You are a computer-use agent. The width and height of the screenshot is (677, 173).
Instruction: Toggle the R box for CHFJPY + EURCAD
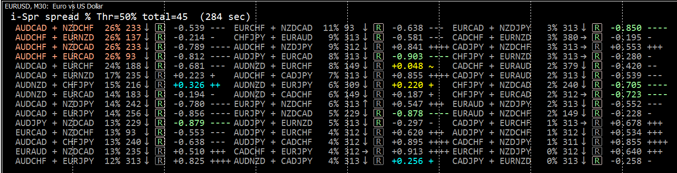click(x=596, y=95)
